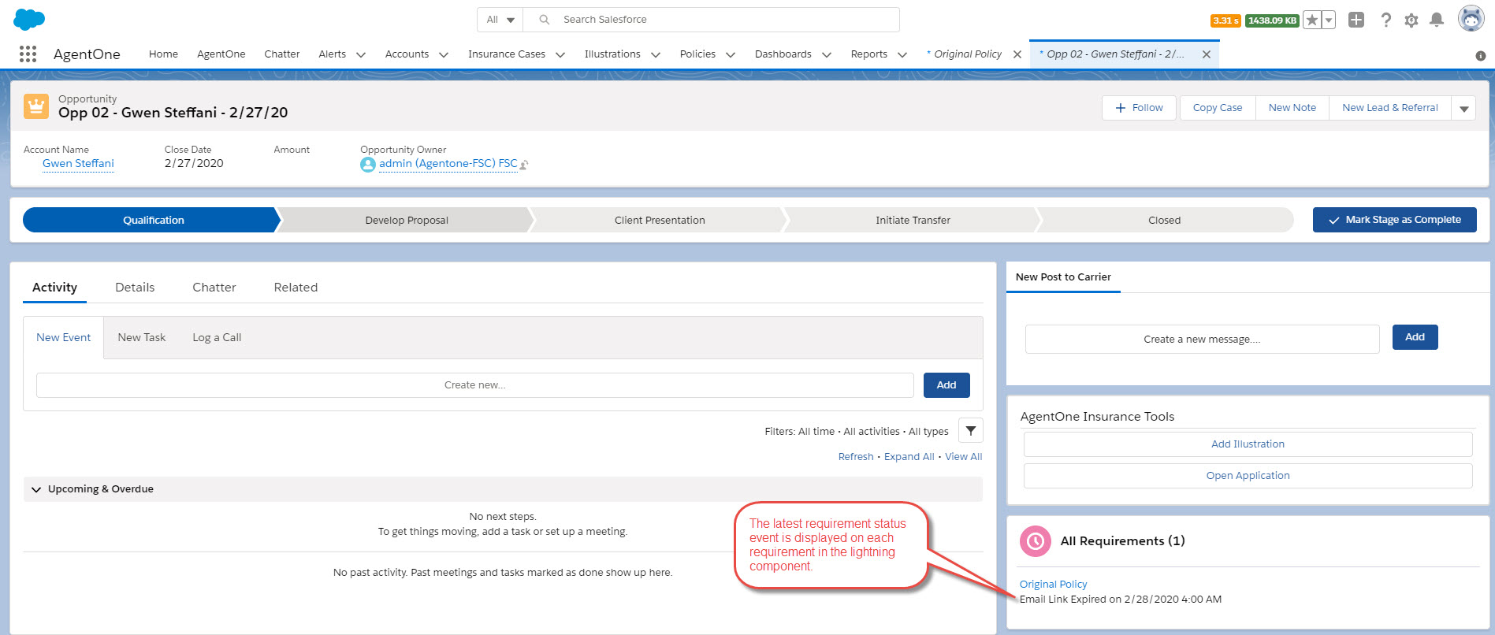Viewport: 1495px width, 635px height.
Task: Switch to the Chatter record tab
Action: click(214, 288)
